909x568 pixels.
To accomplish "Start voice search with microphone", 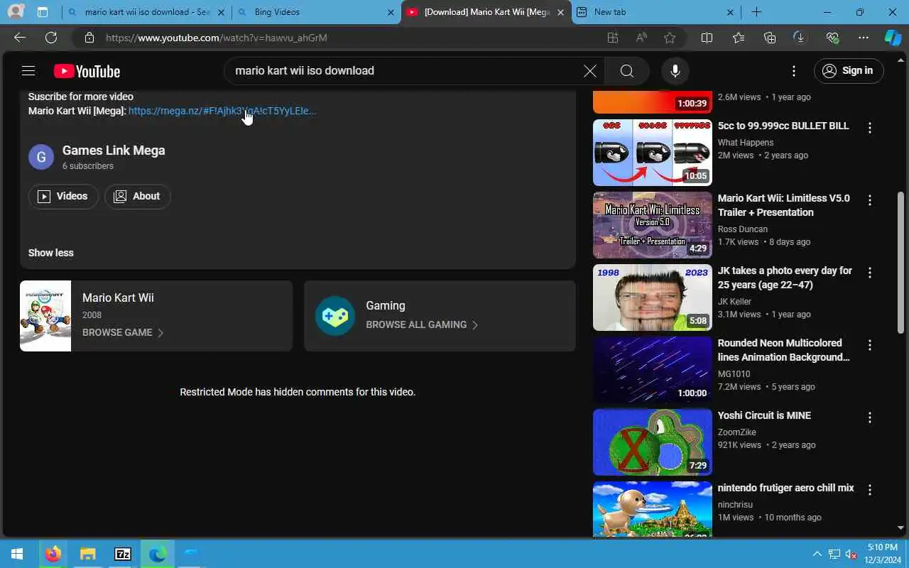I will click(x=675, y=70).
